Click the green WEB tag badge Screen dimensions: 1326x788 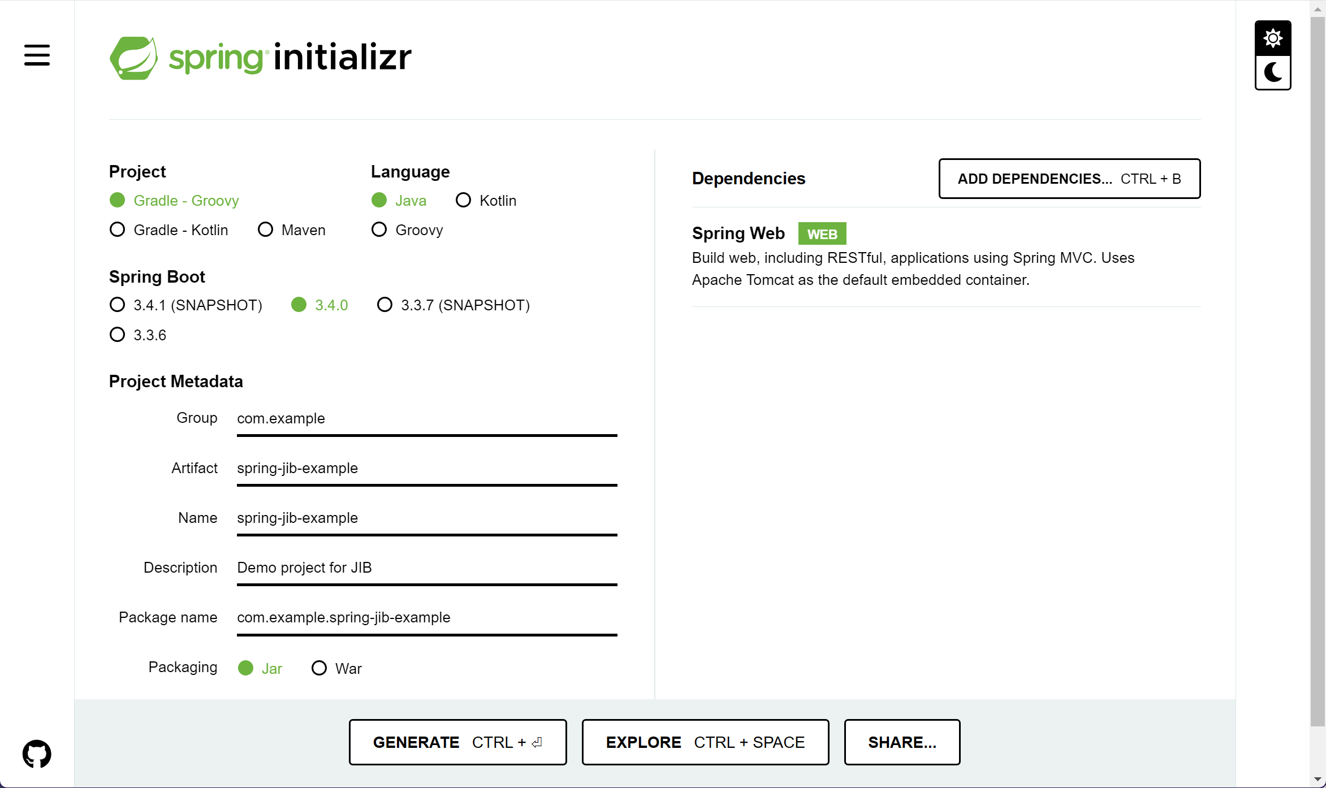pyautogui.click(x=822, y=234)
